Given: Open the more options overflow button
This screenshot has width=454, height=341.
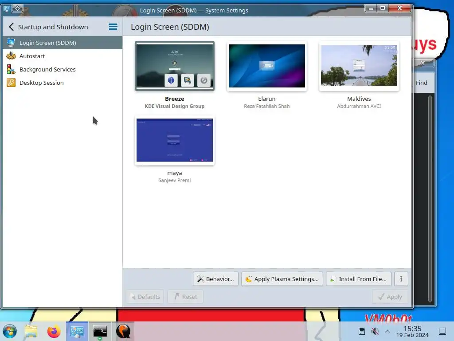Looking at the screenshot, I should (401, 279).
